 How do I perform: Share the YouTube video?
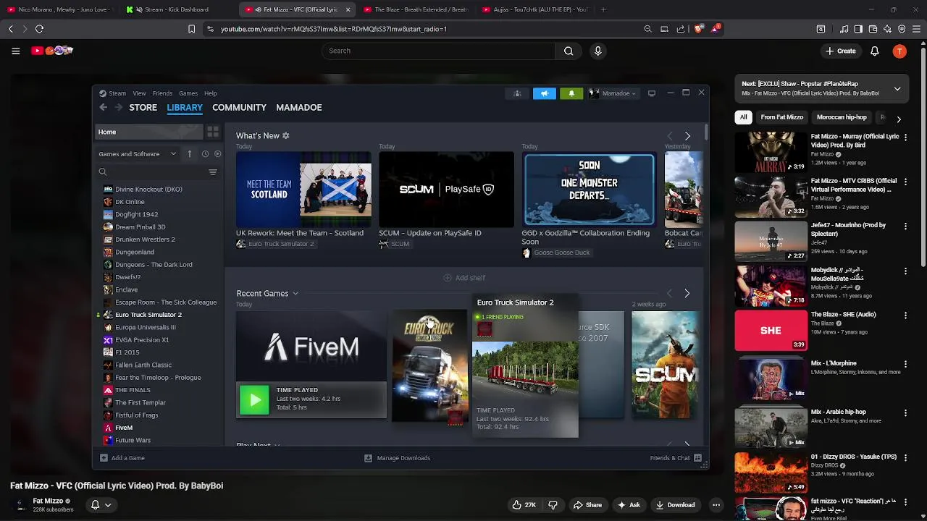[x=587, y=505]
